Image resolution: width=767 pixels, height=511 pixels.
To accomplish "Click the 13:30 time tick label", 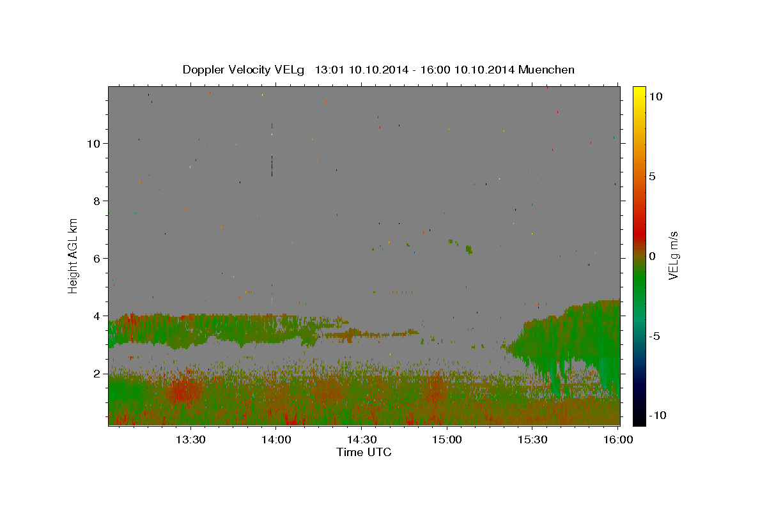I will point(190,439).
